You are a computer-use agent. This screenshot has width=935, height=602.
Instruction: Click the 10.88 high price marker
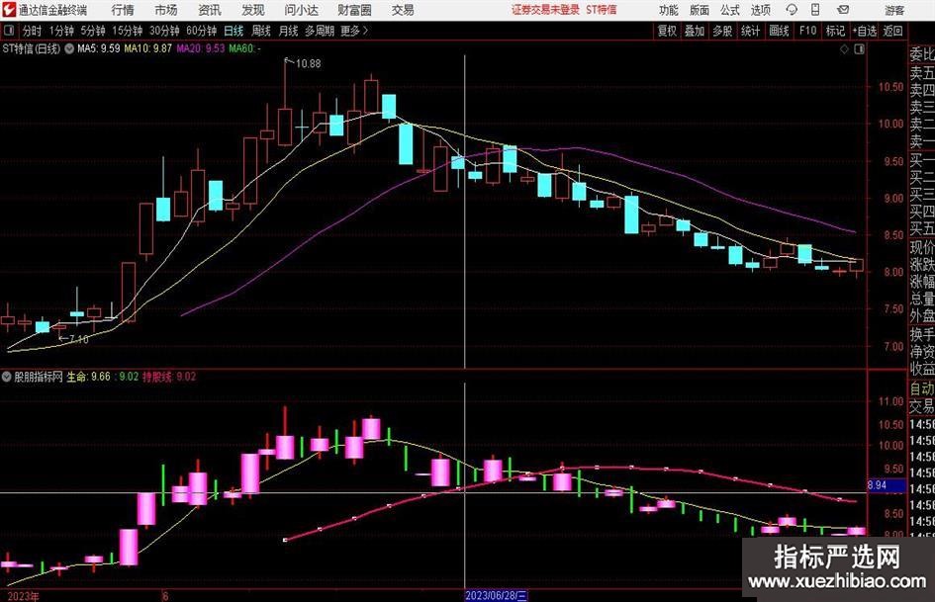[308, 64]
